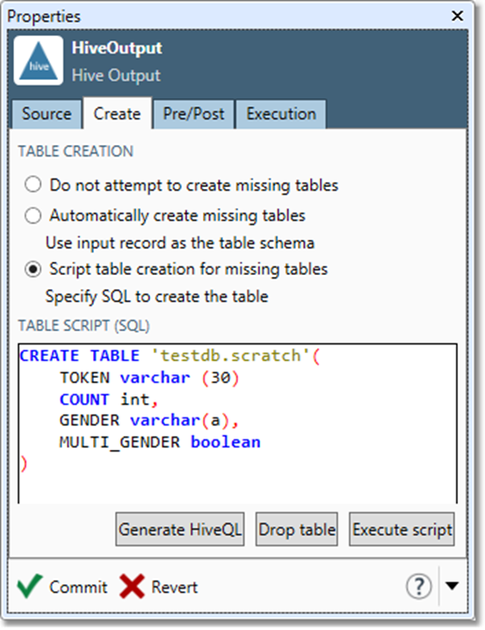This screenshot has height=630, width=485.
Task: Choose 'Automatically create missing tables' option
Action: 33,215
